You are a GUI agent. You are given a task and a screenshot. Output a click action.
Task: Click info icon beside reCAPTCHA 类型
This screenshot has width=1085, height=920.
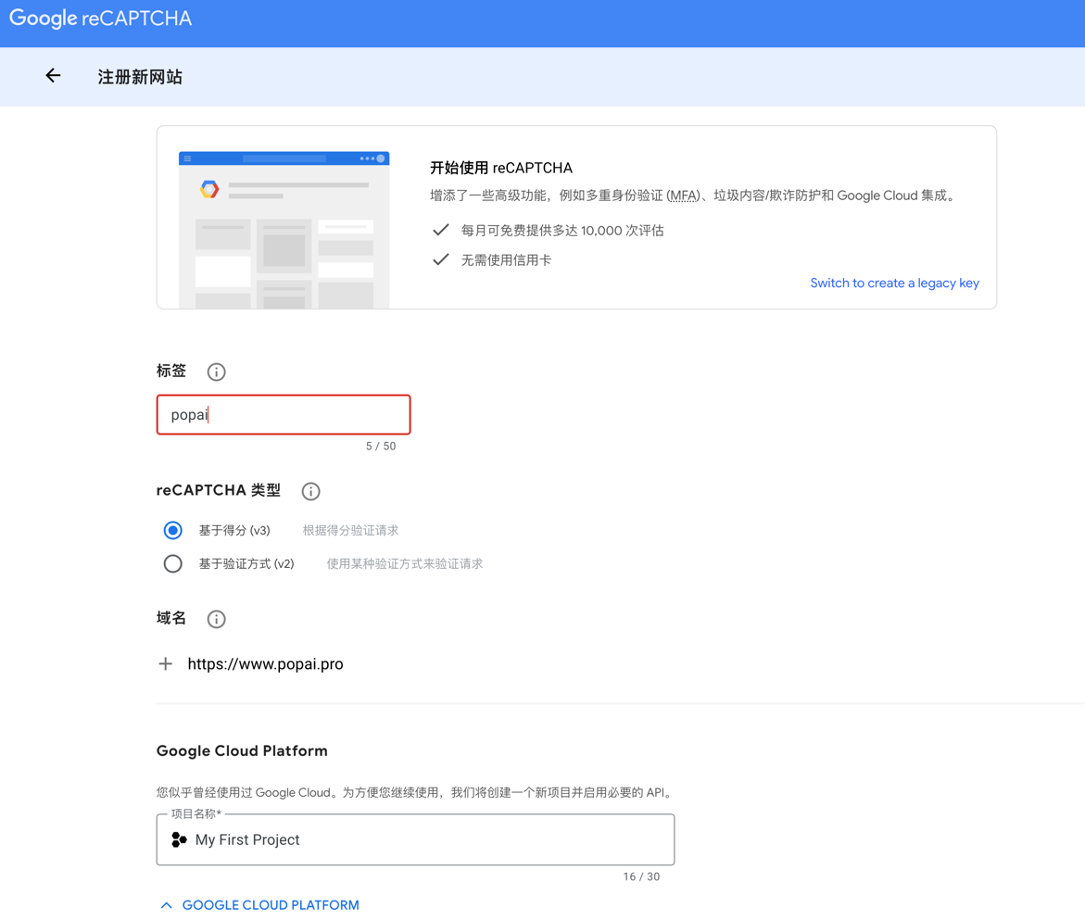point(310,491)
